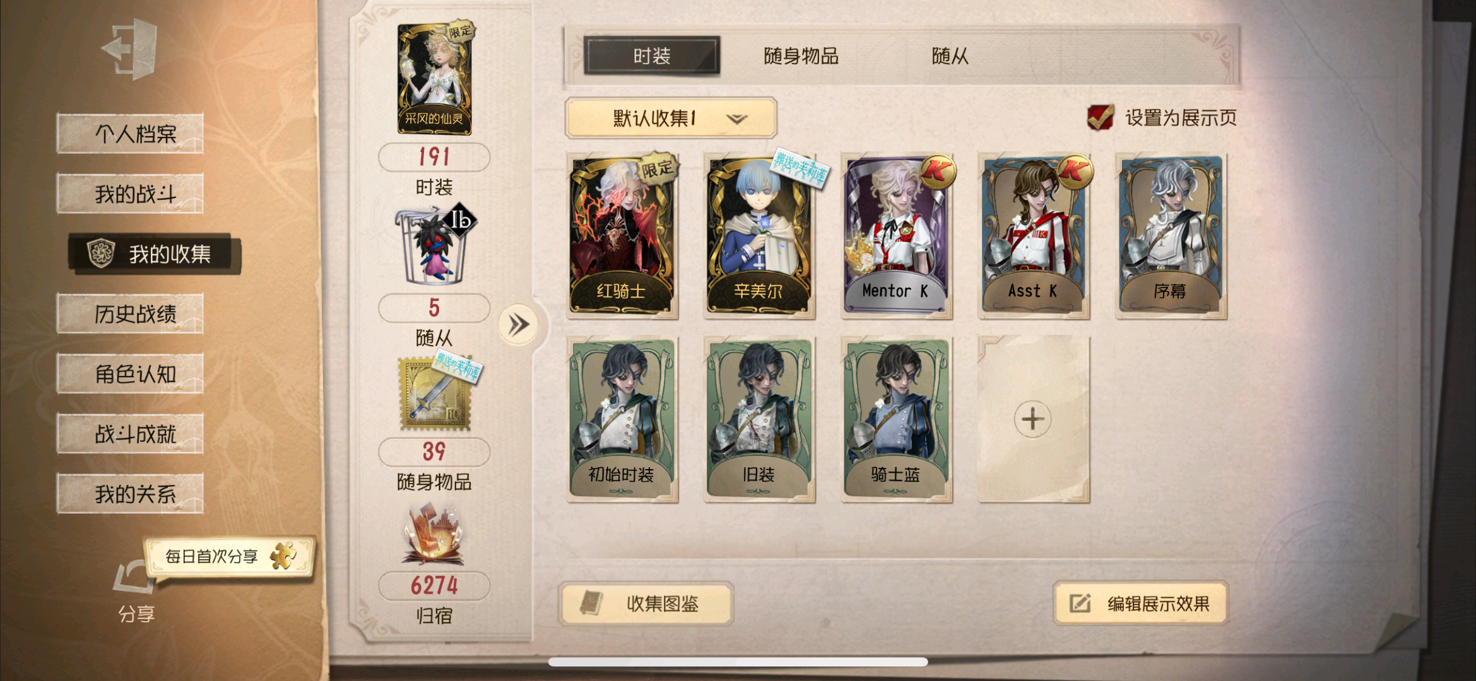
Task: Open the sword stamp accessory icon
Action: (x=438, y=393)
